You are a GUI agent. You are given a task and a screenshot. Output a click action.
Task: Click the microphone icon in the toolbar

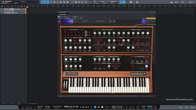pyautogui.click(x=86, y=2)
